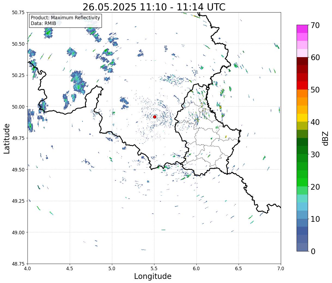Click latitude tick label 49.25
The height and width of the screenshot is (283, 332).
(18, 201)
